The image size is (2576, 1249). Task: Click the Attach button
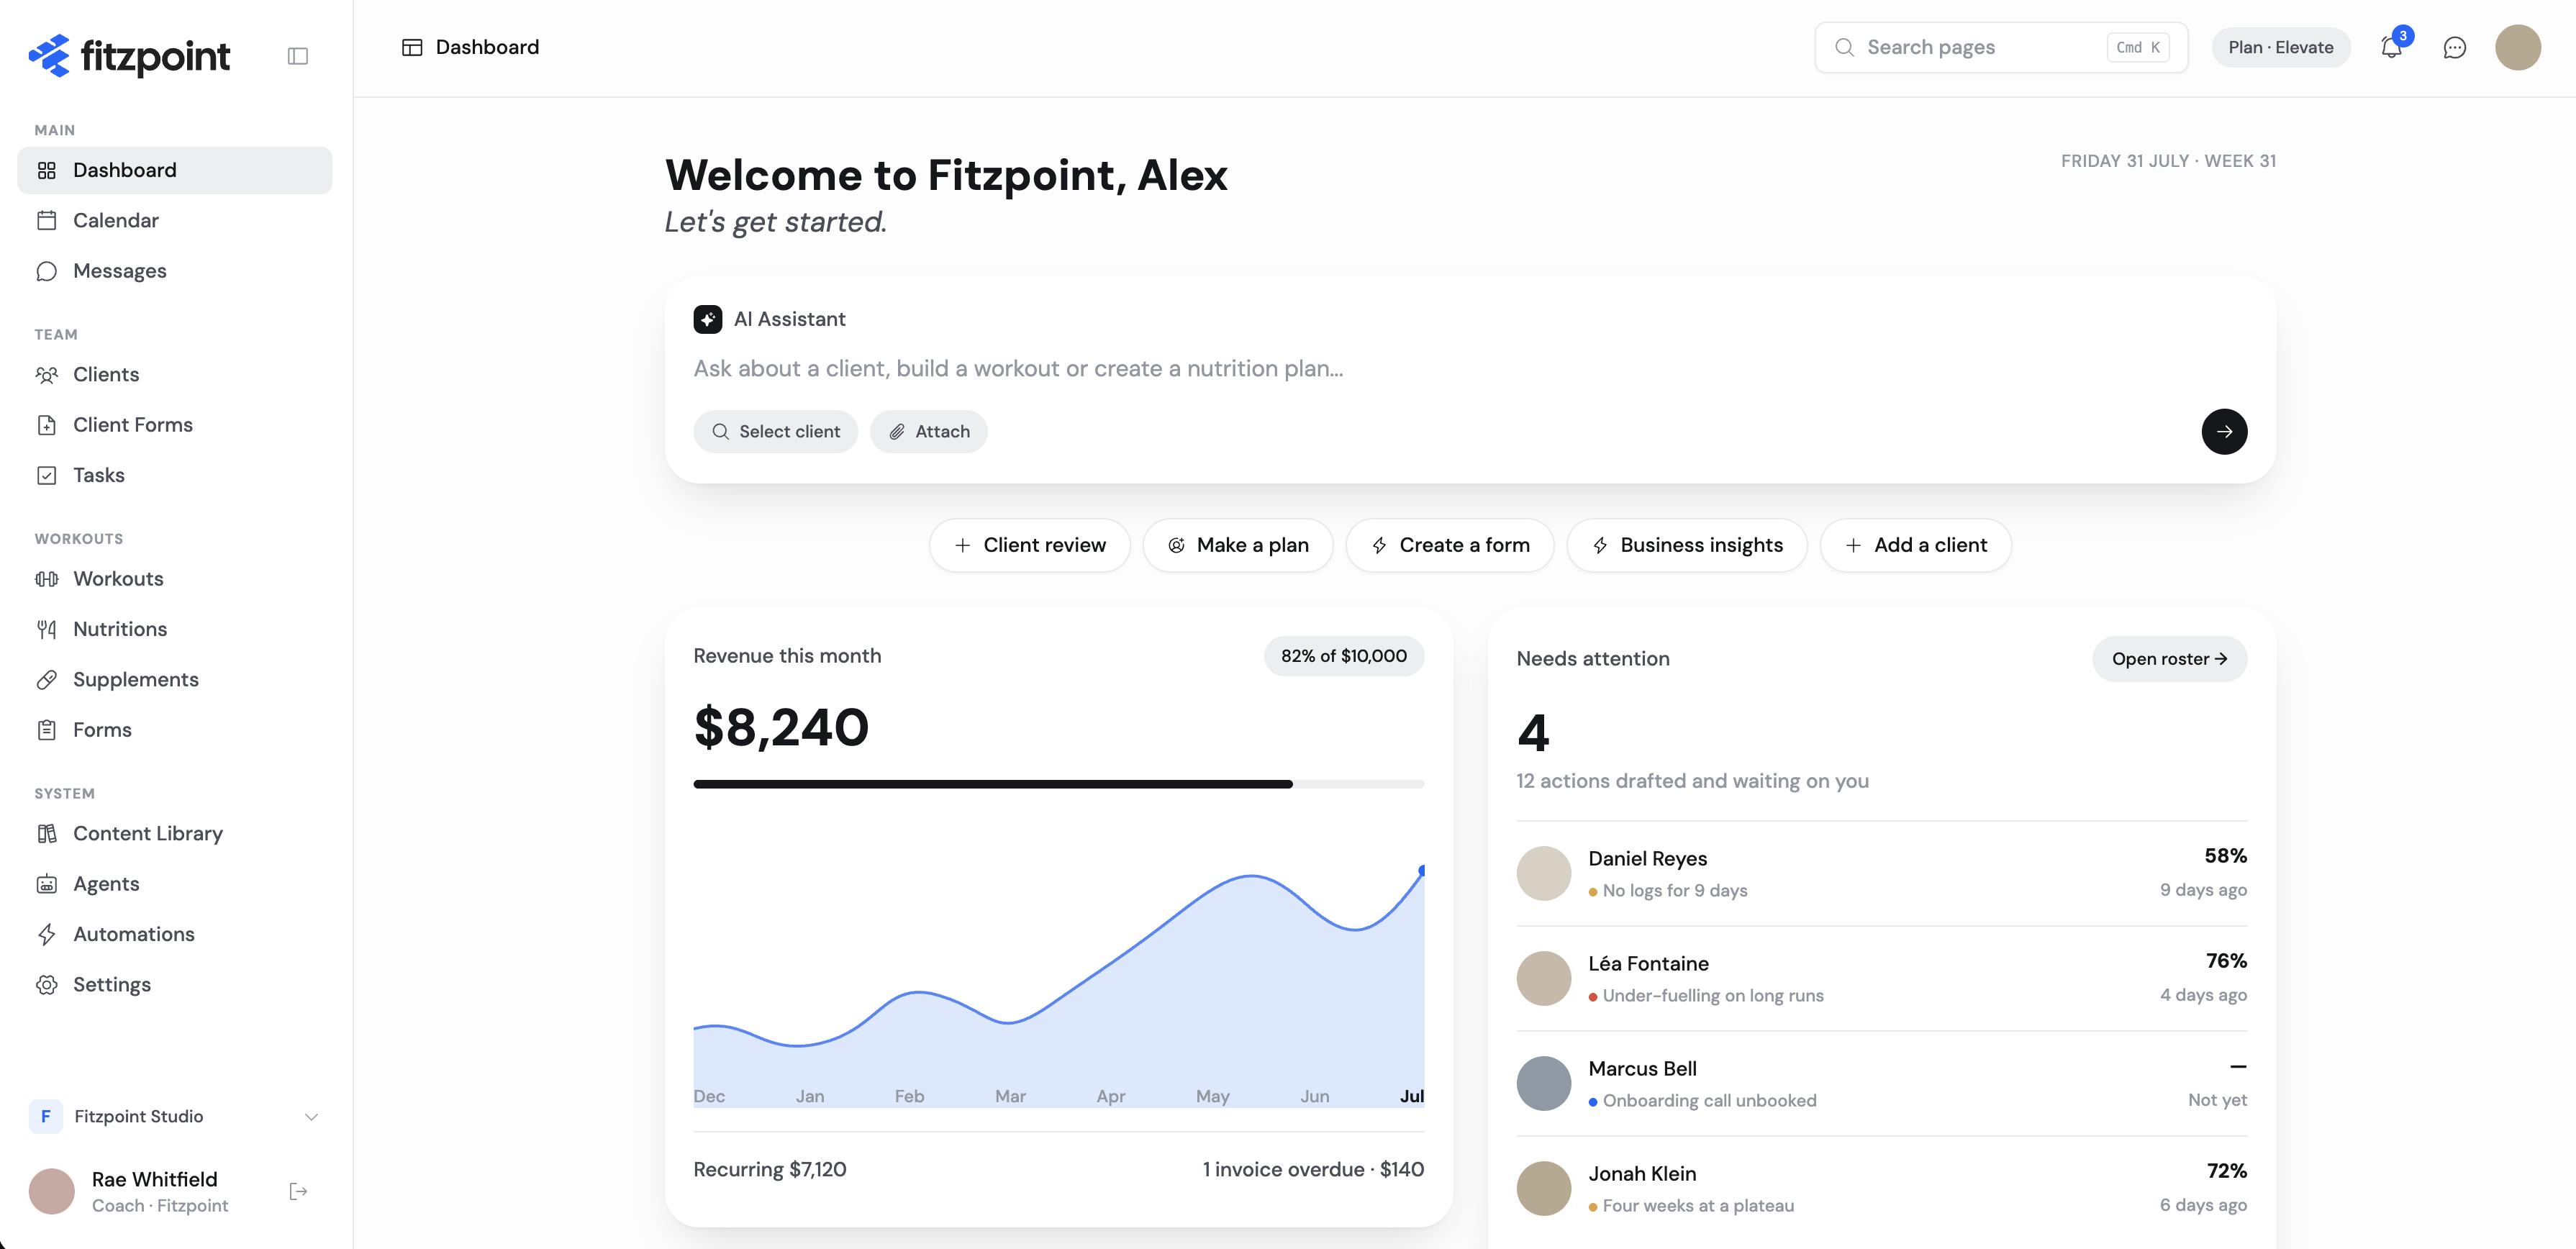click(928, 431)
